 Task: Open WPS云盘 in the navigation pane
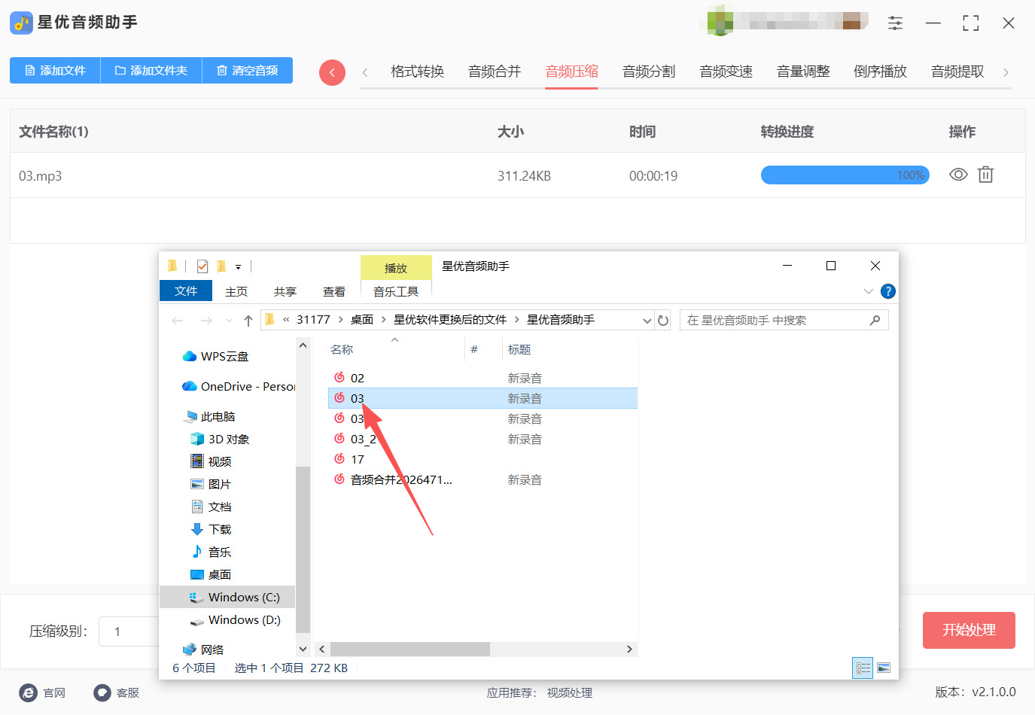pos(216,356)
